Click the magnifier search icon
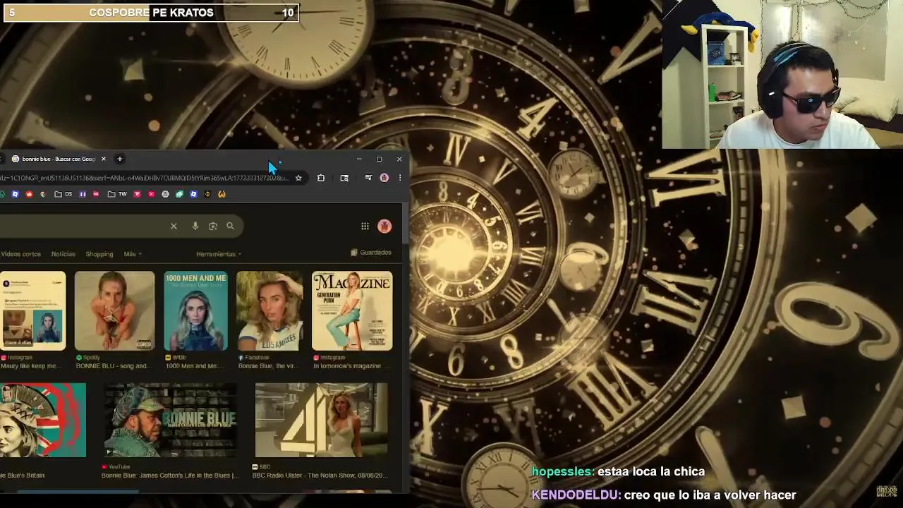Screen dimensions: 903x508 coord(230,226)
